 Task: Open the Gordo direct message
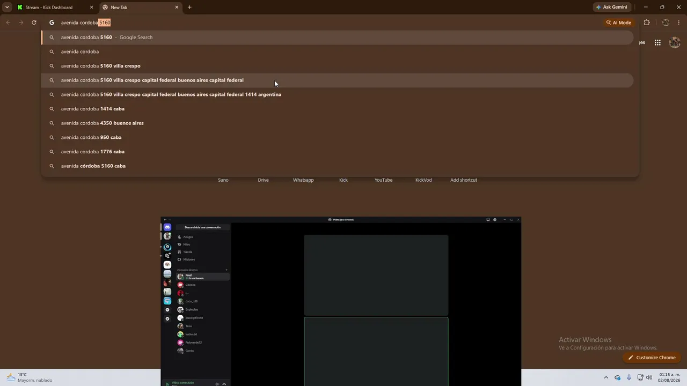click(x=203, y=351)
